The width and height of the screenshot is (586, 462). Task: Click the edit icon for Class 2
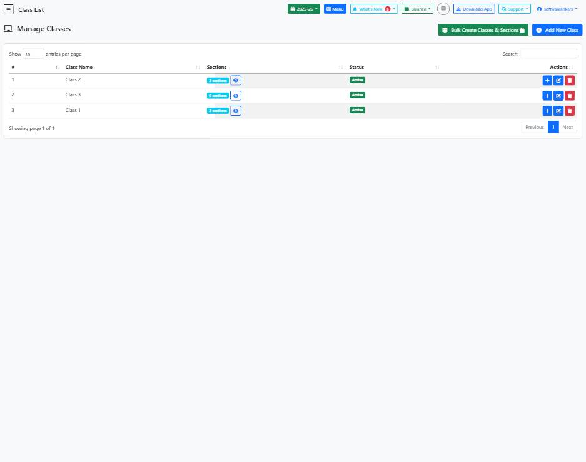click(558, 80)
